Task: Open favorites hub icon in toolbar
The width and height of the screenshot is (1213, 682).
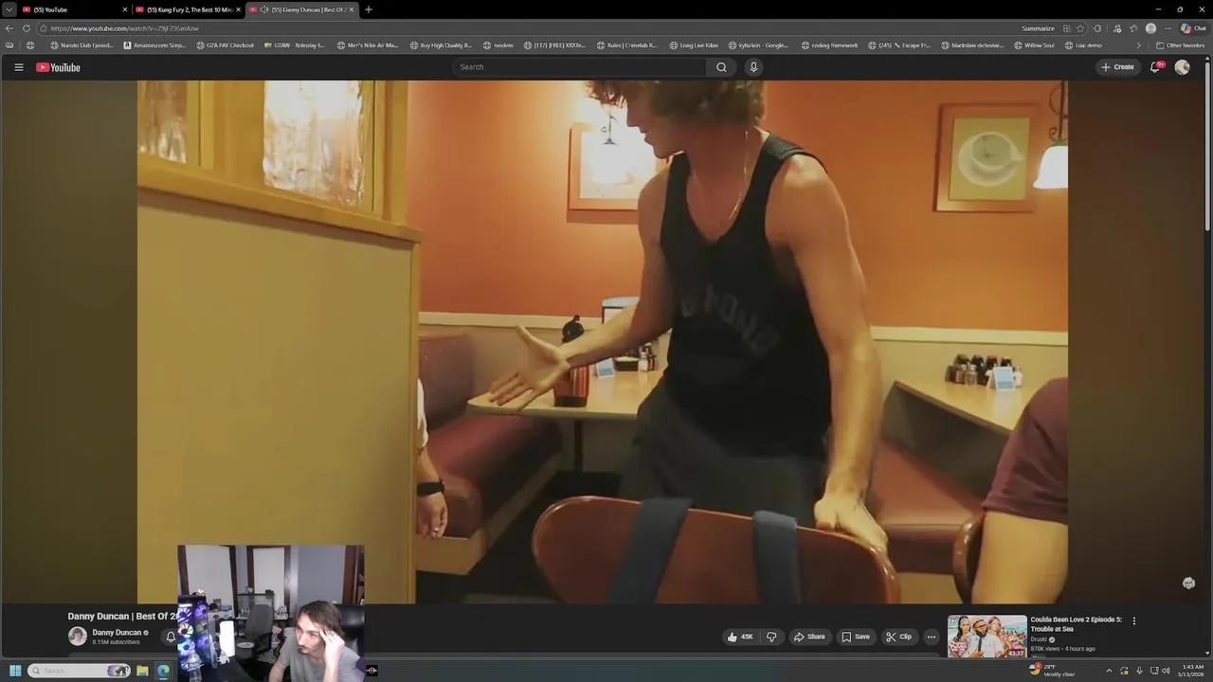Action: [1133, 28]
